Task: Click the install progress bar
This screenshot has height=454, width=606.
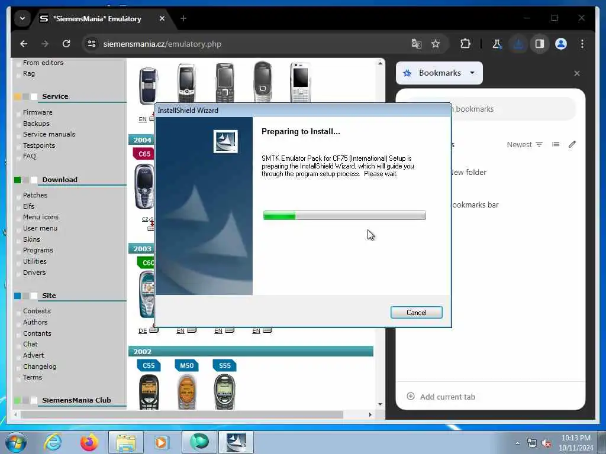Action: tap(344, 215)
